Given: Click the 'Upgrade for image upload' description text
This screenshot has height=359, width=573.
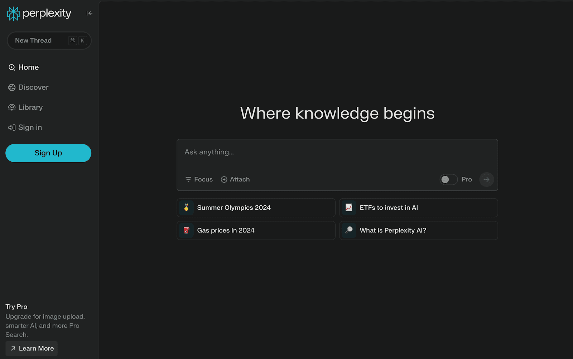Looking at the screenshot, I should tap(45, 325).
